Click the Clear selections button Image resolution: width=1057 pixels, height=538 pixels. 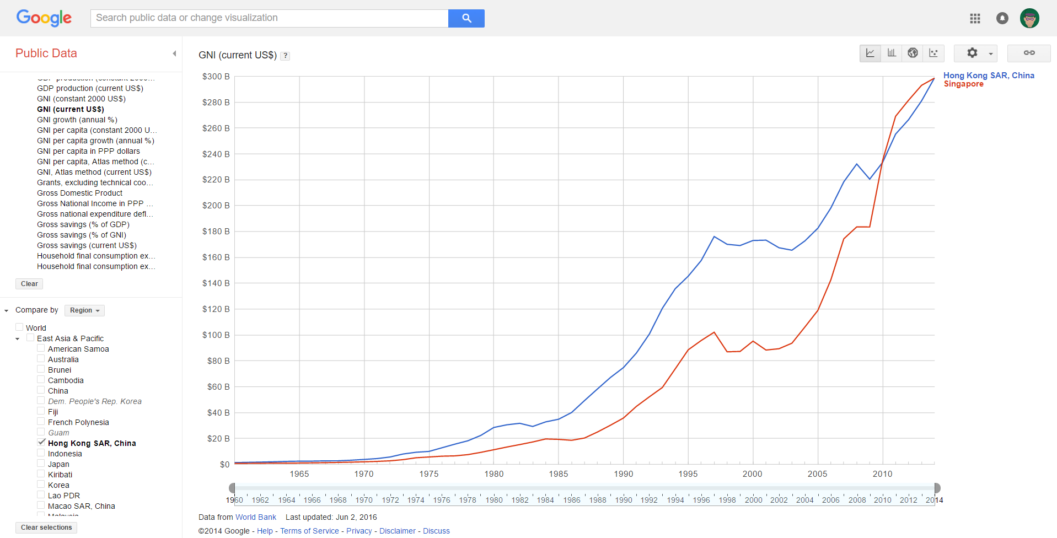[x=46, y=528]
